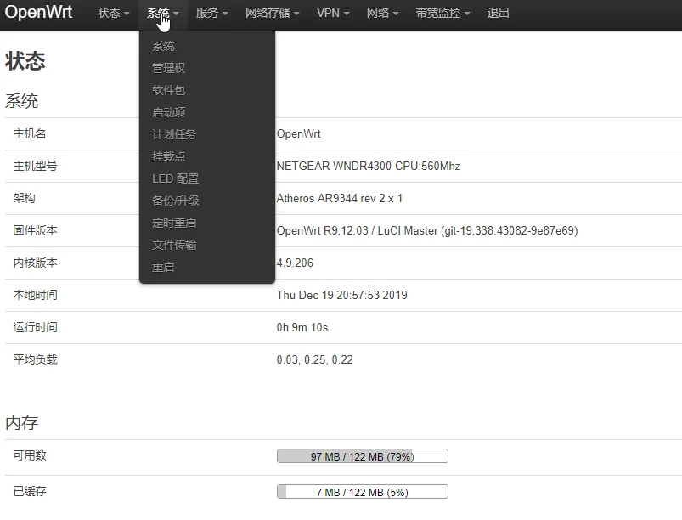The height and width of the screenshot is (520, 682).
Task: Click the 固件版本 row label
Action: click(35, 230)
